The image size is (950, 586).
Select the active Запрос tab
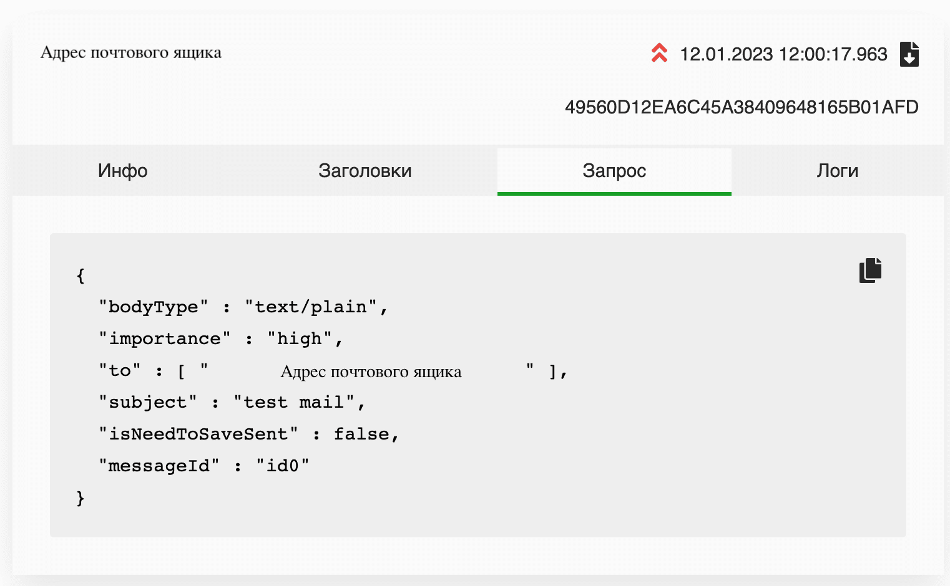click(614, 170)
